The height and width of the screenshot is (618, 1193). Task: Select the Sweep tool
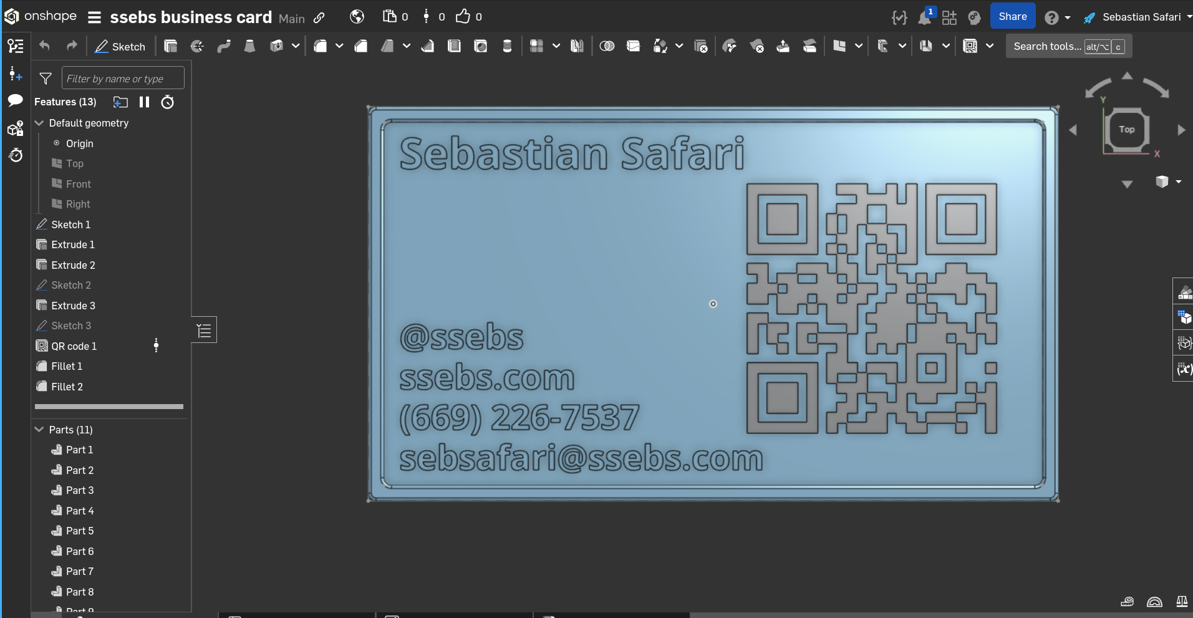click(223, 46)
